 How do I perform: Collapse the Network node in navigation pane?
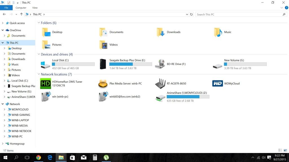[3, 104]
